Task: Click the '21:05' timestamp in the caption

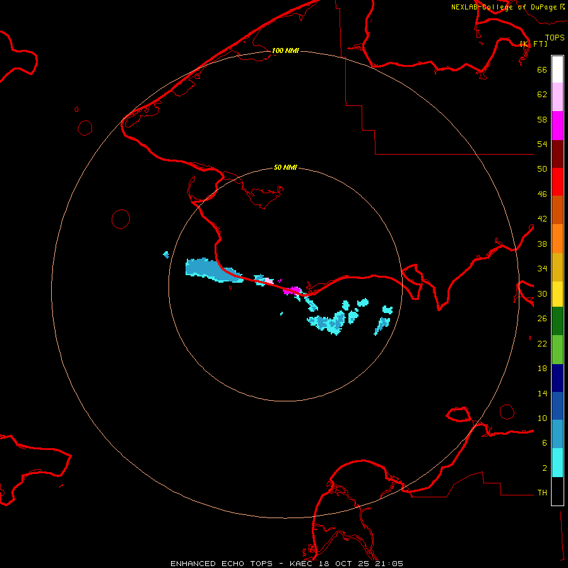Action: coord(389,564)
